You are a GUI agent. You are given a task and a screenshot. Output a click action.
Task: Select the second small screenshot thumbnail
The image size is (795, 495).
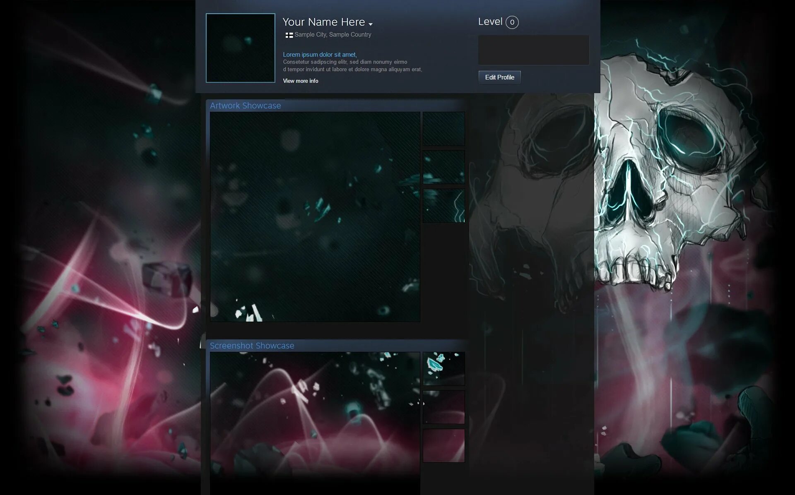[443, 407]
